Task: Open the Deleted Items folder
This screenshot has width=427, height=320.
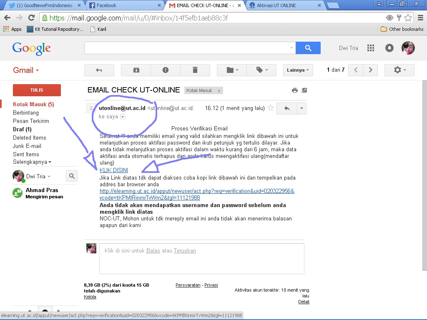Action: (x=30, y=137)
